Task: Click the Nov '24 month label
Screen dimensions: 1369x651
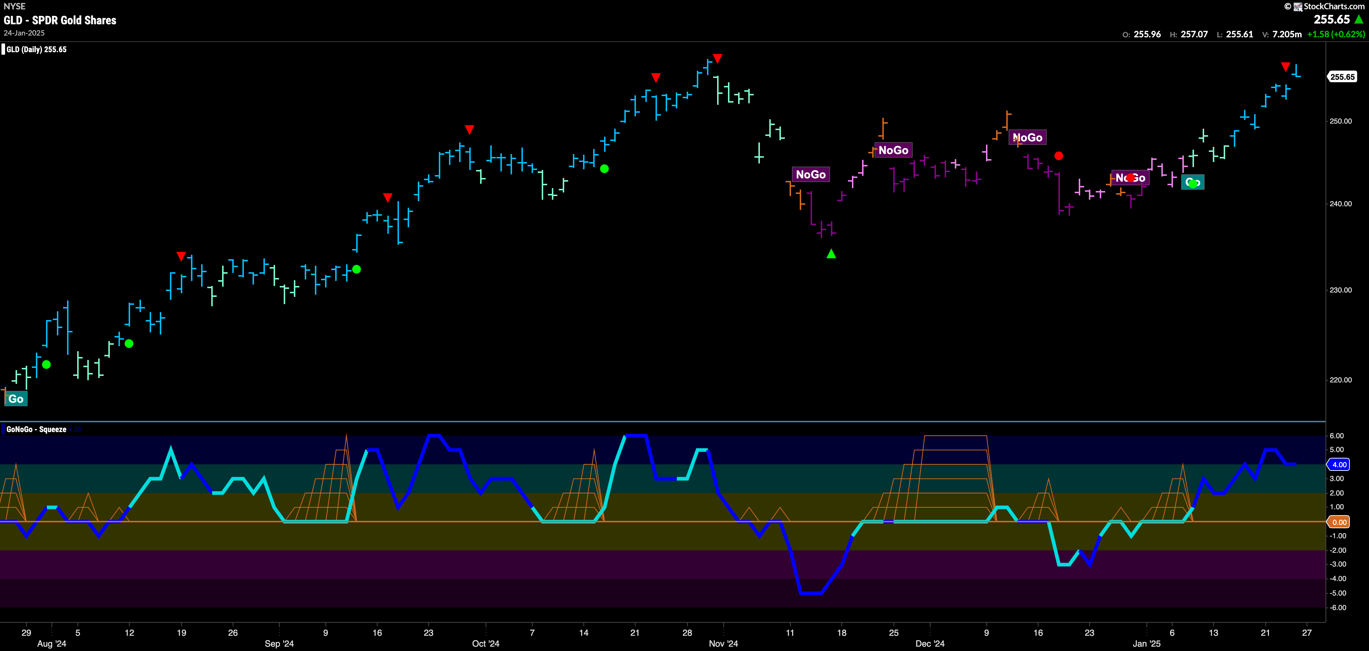Action: click(x=723, y=643)
